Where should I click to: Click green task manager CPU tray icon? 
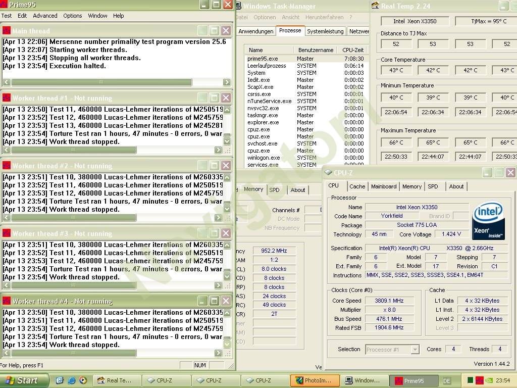[470, 380]
